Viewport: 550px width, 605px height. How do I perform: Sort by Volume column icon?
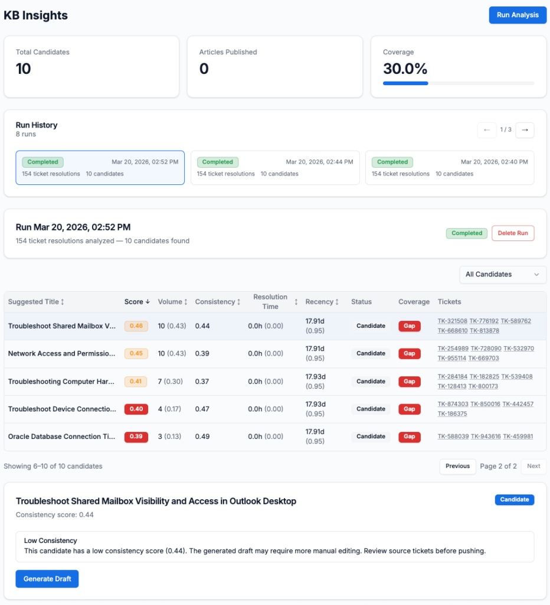point(186,302)
